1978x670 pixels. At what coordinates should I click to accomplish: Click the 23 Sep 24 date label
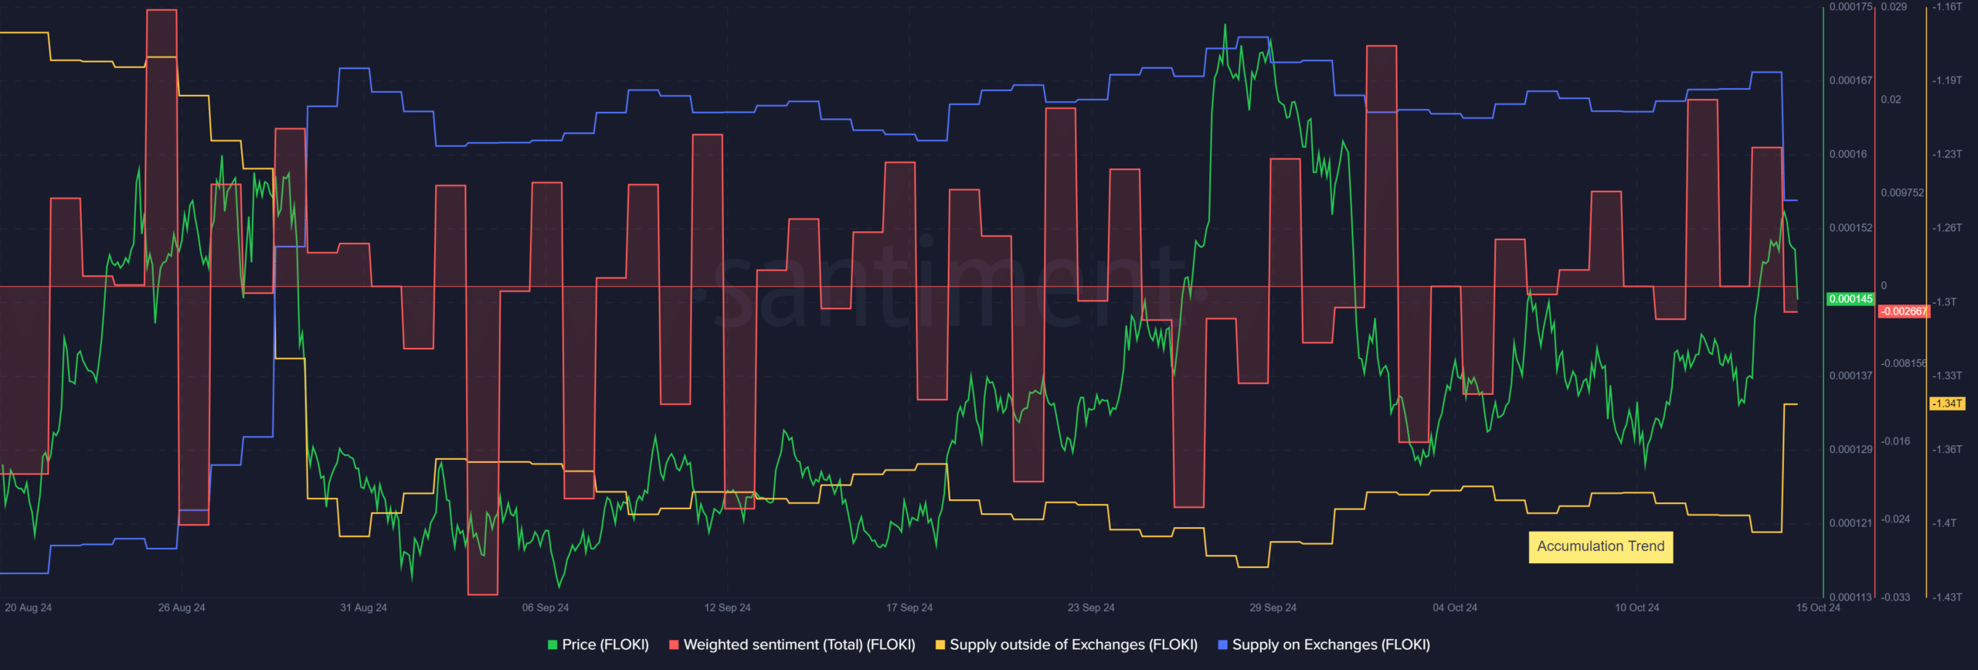tap(1091, 607)
